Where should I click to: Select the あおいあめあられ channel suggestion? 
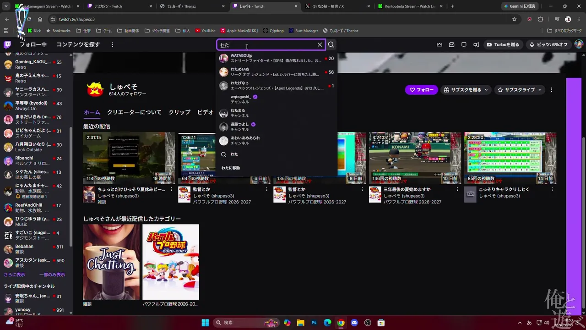(x=277, y=141)
